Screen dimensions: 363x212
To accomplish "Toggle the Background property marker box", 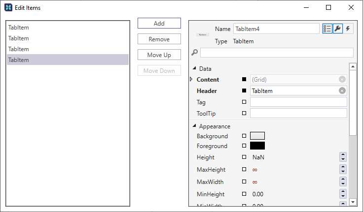I will pos(244,136).
